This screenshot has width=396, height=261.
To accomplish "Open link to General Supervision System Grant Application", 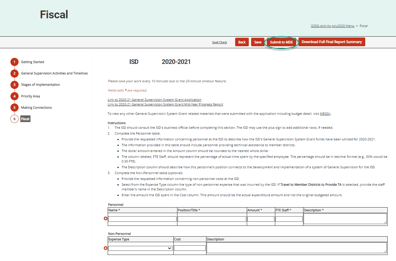I will pos(154,100).
